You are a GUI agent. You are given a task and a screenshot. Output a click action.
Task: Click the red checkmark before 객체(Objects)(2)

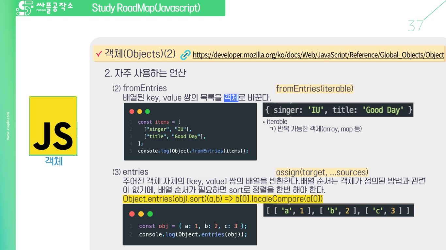[100, 54]
